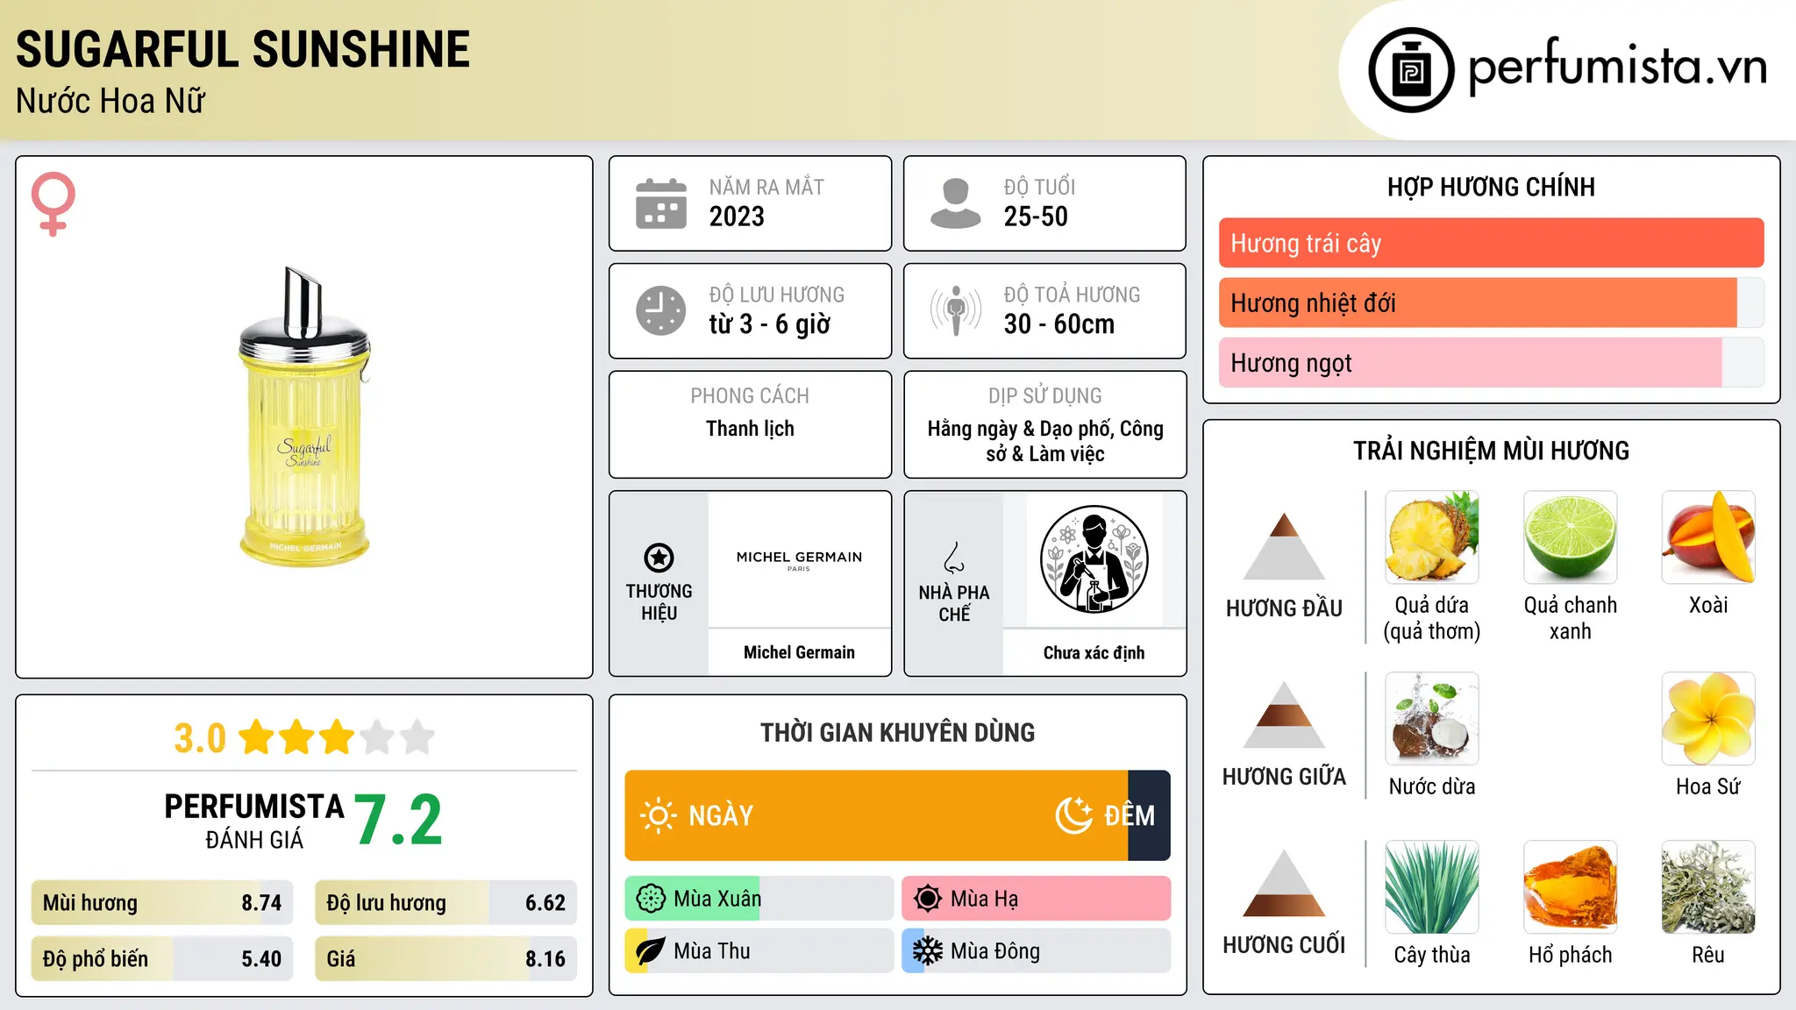Click the Mùi hương 8.74 score bar
1796x1010 pixels.
[162, 902]
